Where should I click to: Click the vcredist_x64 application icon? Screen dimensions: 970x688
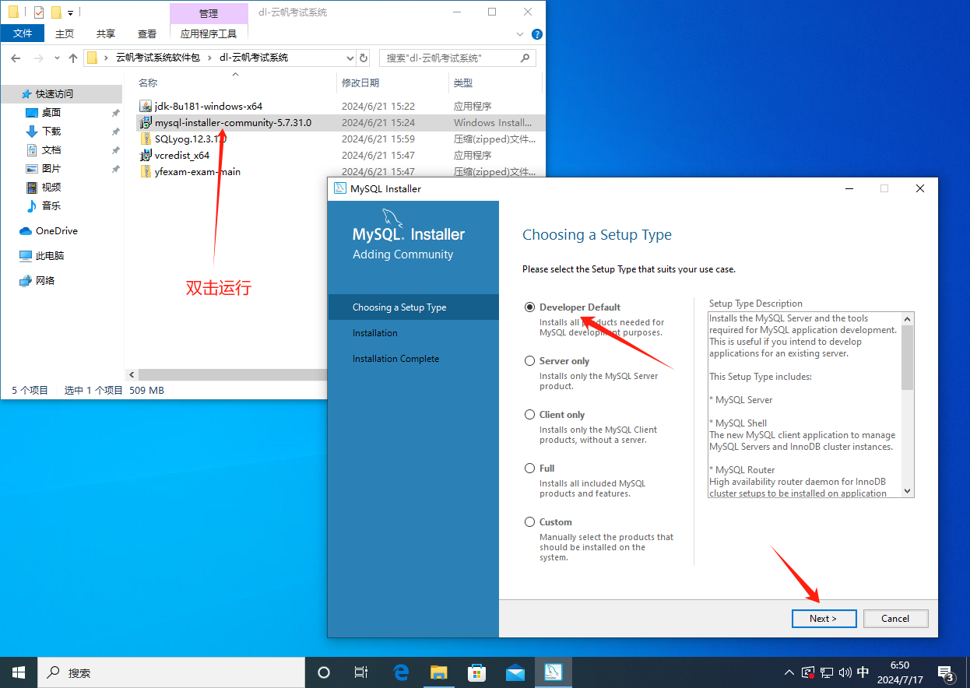point(146,155)
